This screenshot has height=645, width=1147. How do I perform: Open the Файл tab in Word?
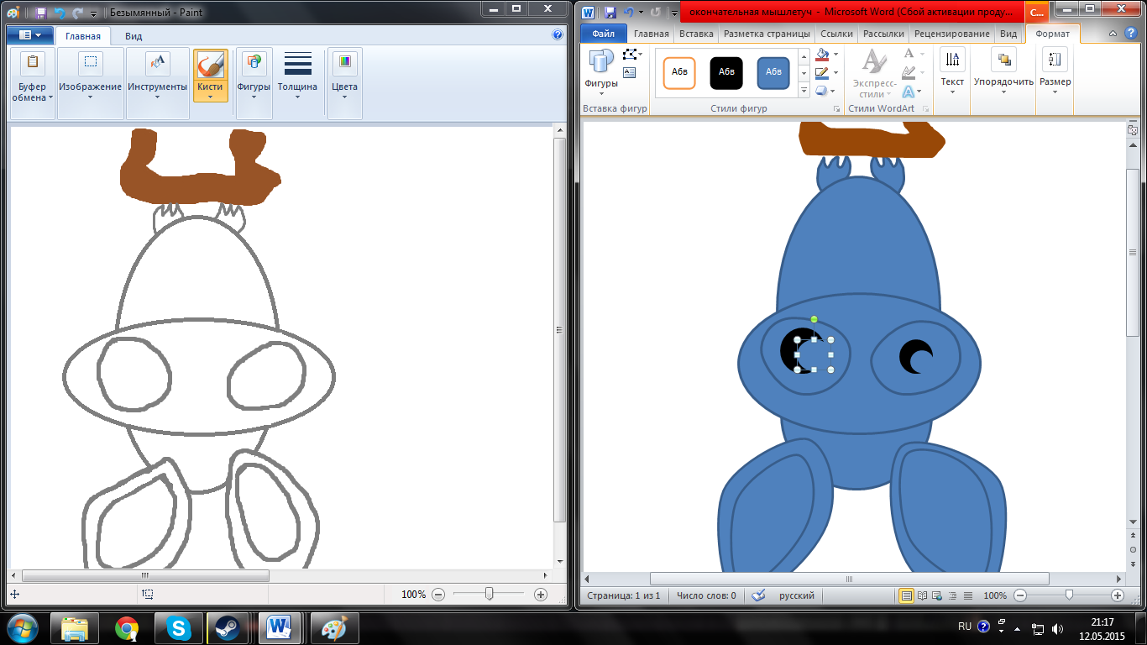click(603, 34)
